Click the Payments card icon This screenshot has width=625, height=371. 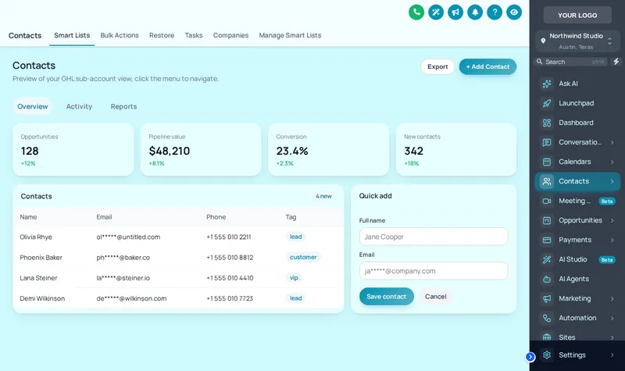pyautogui.click(x=547, y=240)
